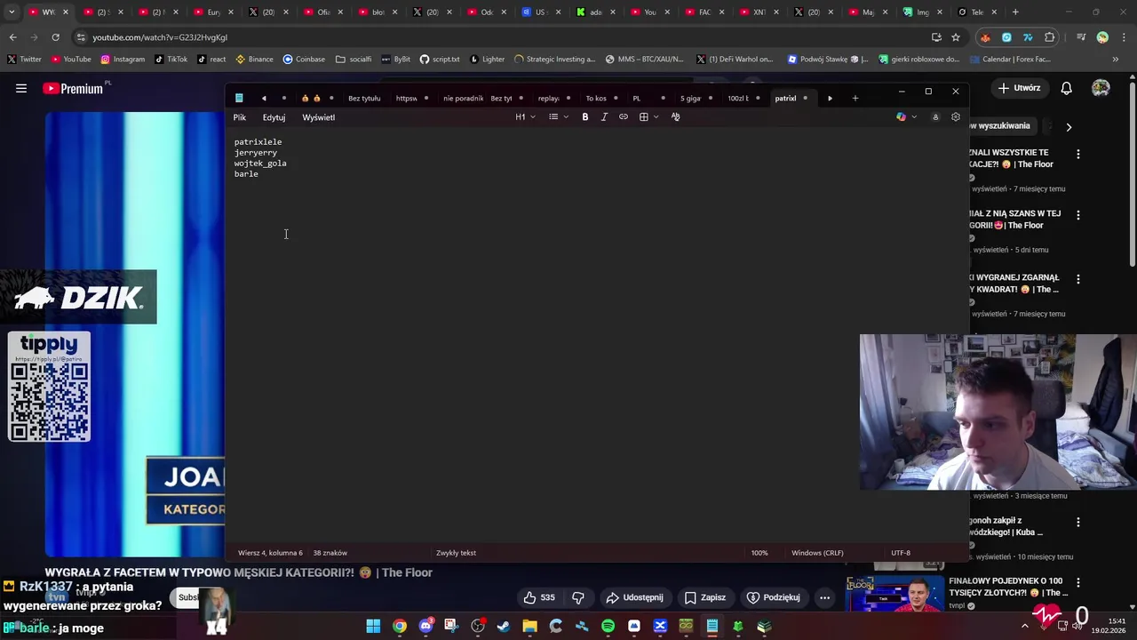Open Notepad settings gear

tap(956, 117)
